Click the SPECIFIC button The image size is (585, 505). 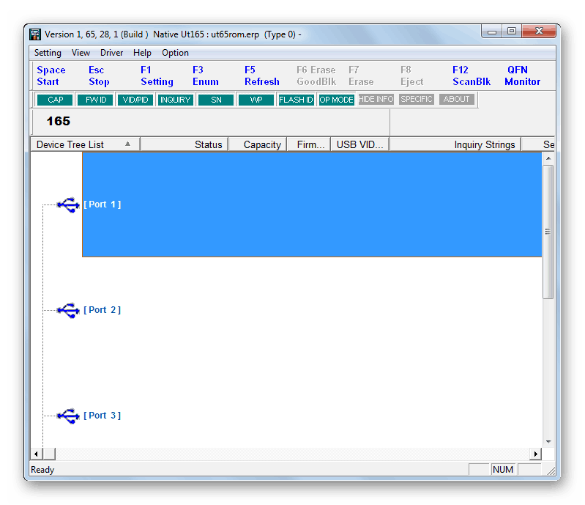(x=417, y=99)
